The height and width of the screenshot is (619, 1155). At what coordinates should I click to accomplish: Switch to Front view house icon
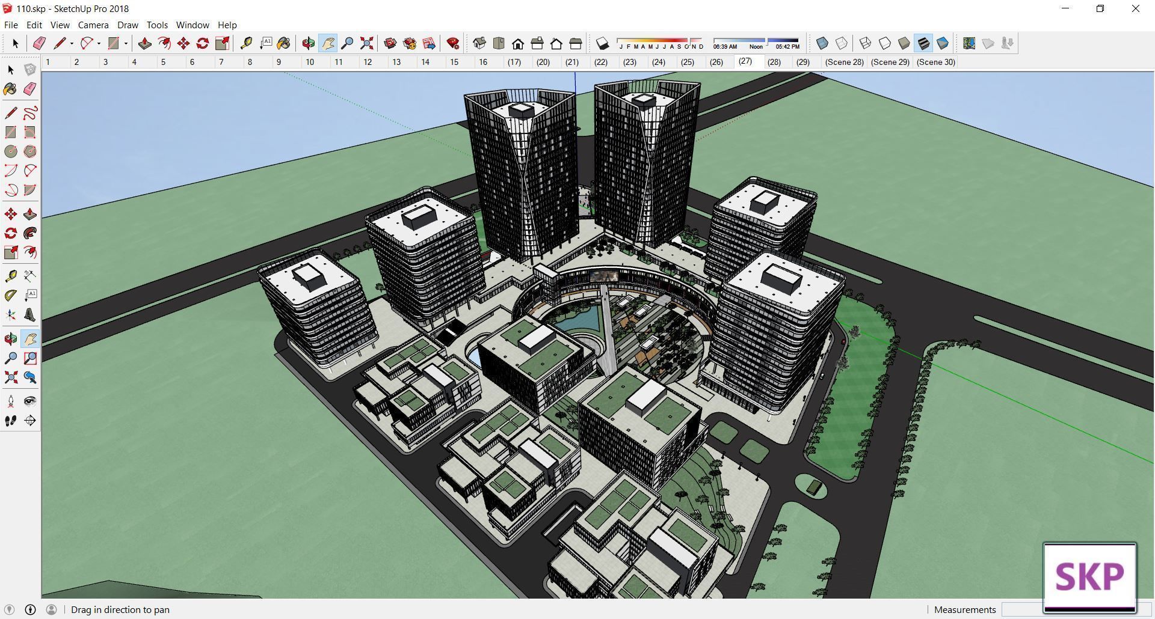click(518, 43)
